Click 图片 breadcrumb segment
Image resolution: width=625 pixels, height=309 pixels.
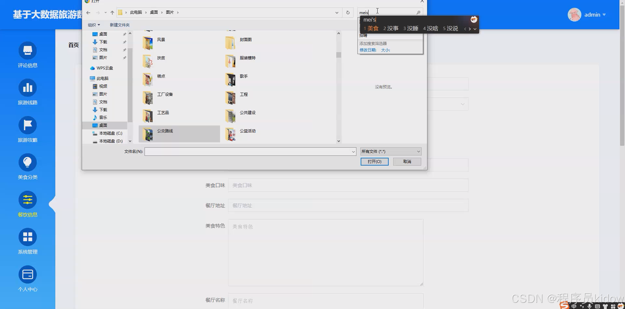click(x=170, y=12)
